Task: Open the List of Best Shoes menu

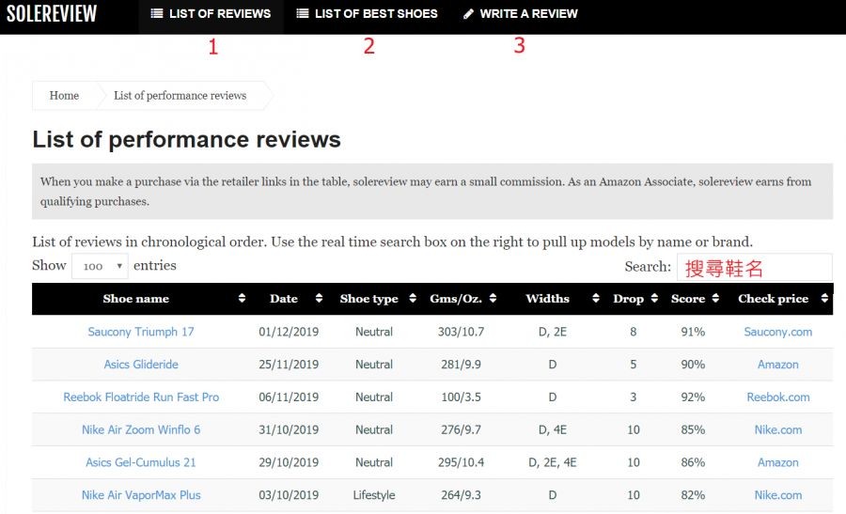Action: click(x=367, y=14)
